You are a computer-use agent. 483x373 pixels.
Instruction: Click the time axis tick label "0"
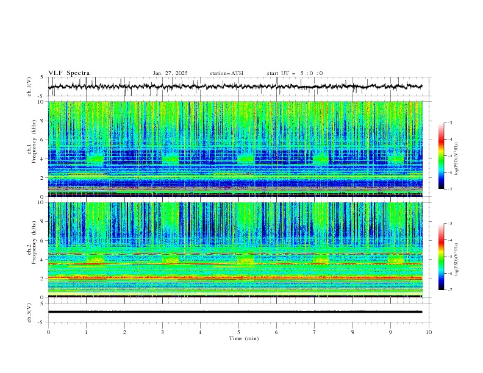(x=48, y=332)
